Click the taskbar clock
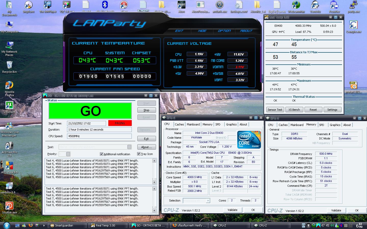367x229 pixels. click(359, 225)
